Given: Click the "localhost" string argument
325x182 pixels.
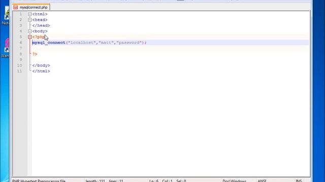Looking at the screenshot, I should tap(82, 42).
